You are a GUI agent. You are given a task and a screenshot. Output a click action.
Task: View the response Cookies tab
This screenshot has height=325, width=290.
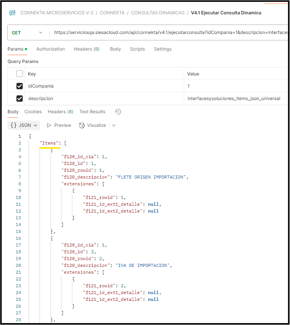pyautogui.click(x=33, y=112)
